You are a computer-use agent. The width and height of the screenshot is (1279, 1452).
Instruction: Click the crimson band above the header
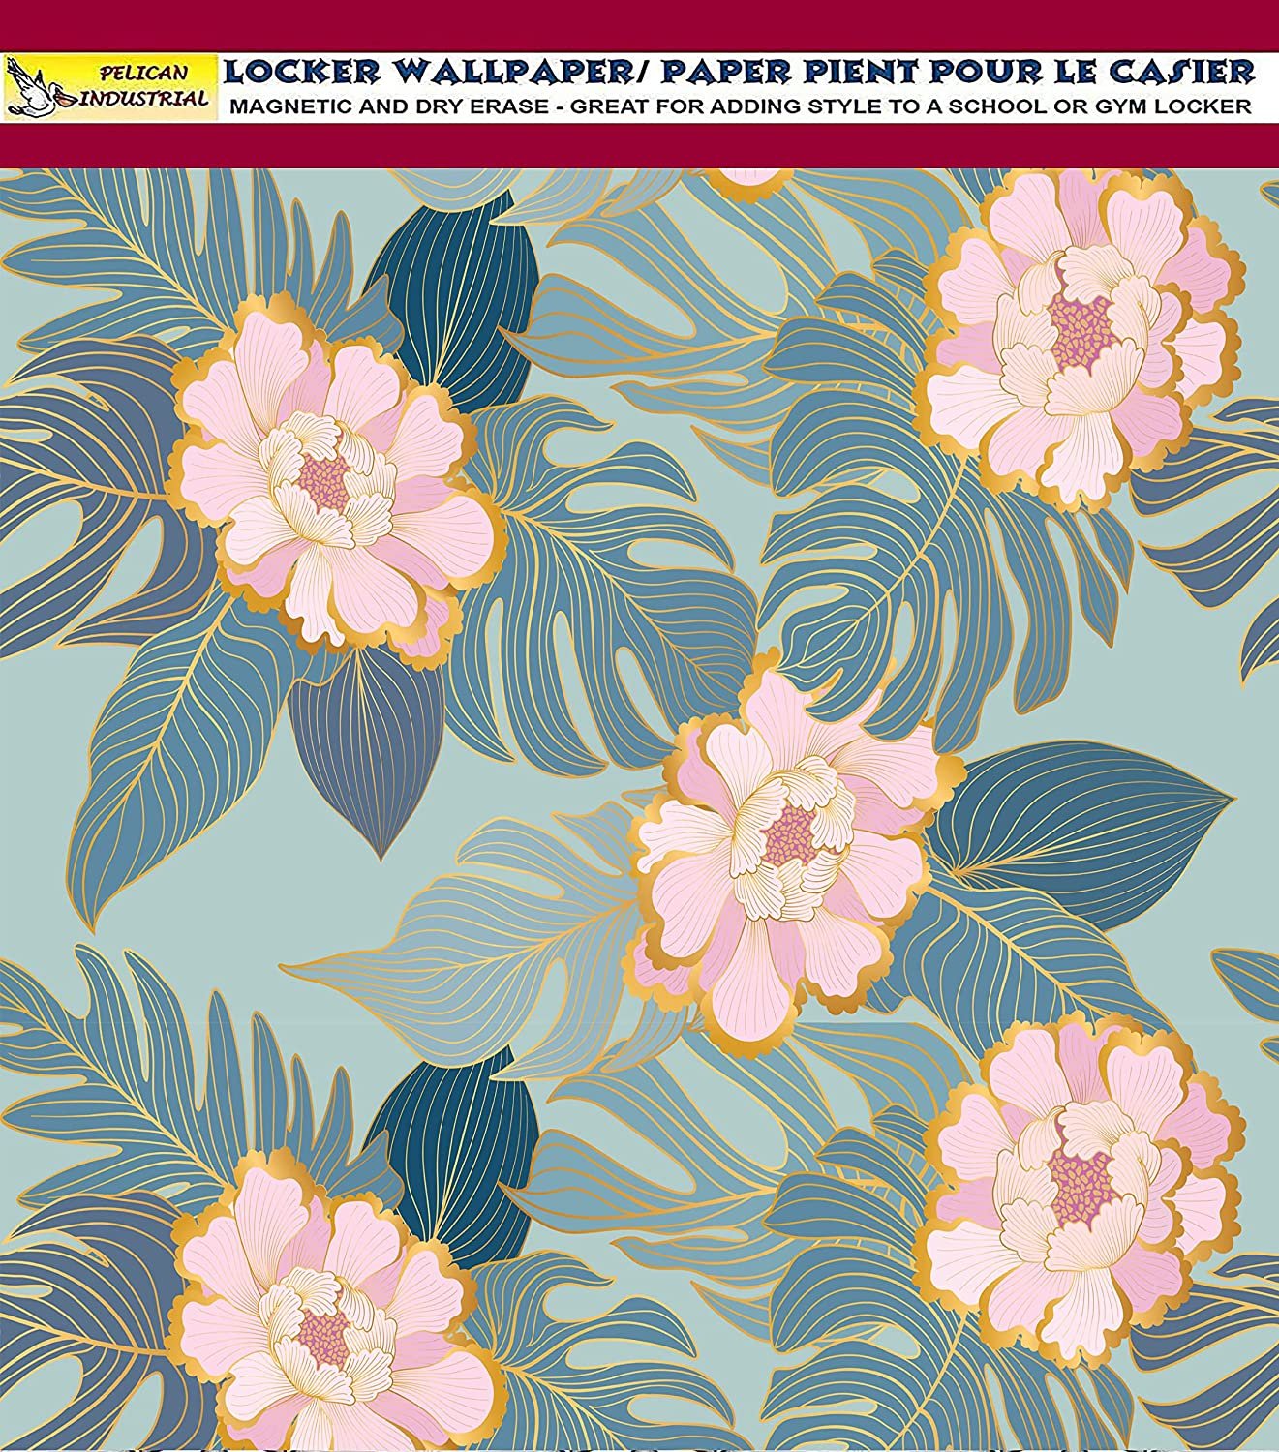point(639,25)
